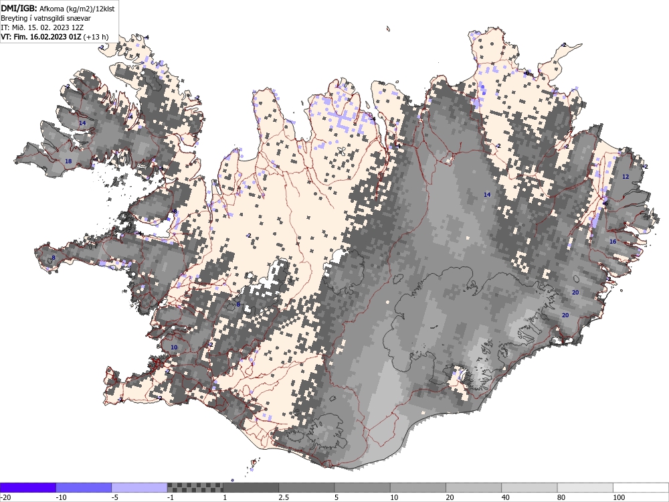Select the medium purple -10 to -5 legend swatch
This screenshot has height=502, width=669.
84,487
